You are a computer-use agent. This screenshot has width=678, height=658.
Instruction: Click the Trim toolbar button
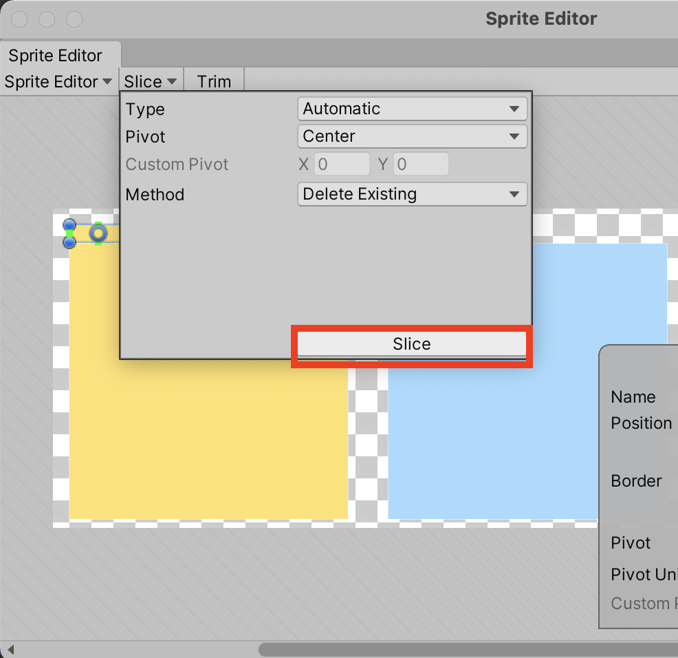pos(214,81)
